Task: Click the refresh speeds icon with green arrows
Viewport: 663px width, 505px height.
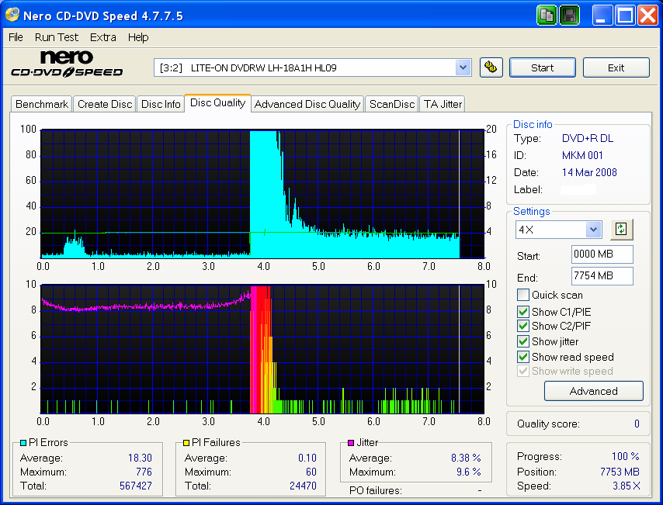Action: point(620,230)
